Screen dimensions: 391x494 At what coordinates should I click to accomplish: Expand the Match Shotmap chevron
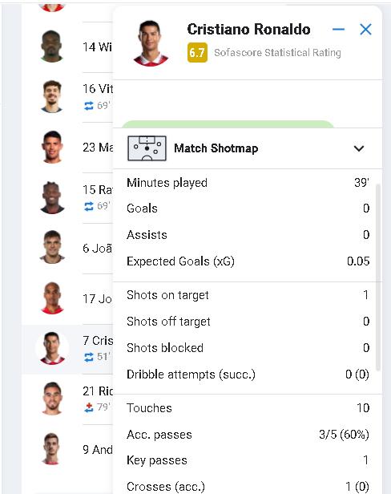pyautogui.click(x=359, y=148)
